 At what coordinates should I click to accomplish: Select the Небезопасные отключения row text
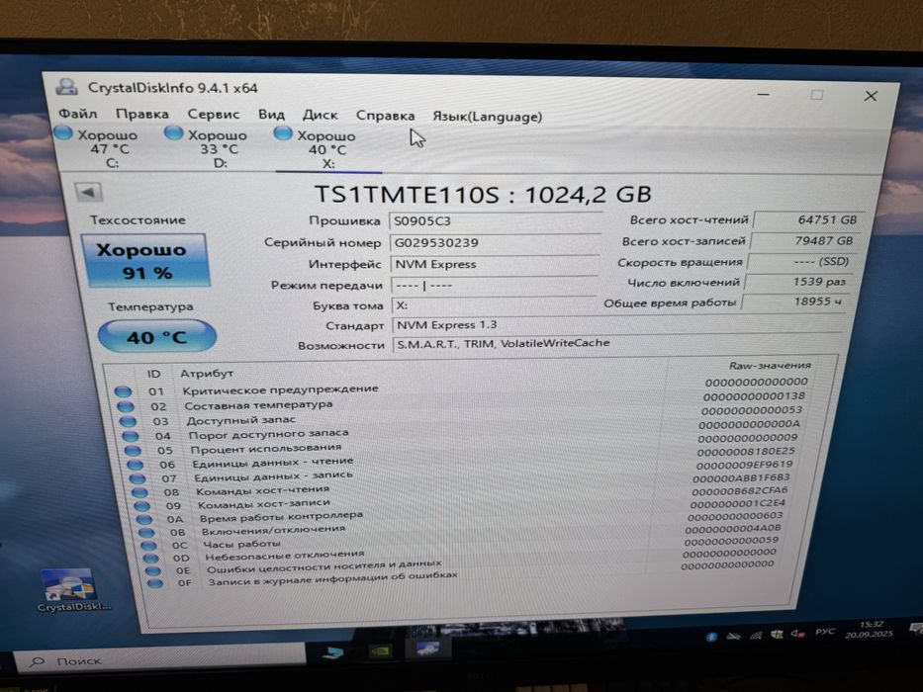(284, 555)
